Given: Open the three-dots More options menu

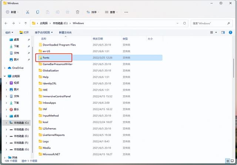Looking at the screenshot, I should coord(126,12).
